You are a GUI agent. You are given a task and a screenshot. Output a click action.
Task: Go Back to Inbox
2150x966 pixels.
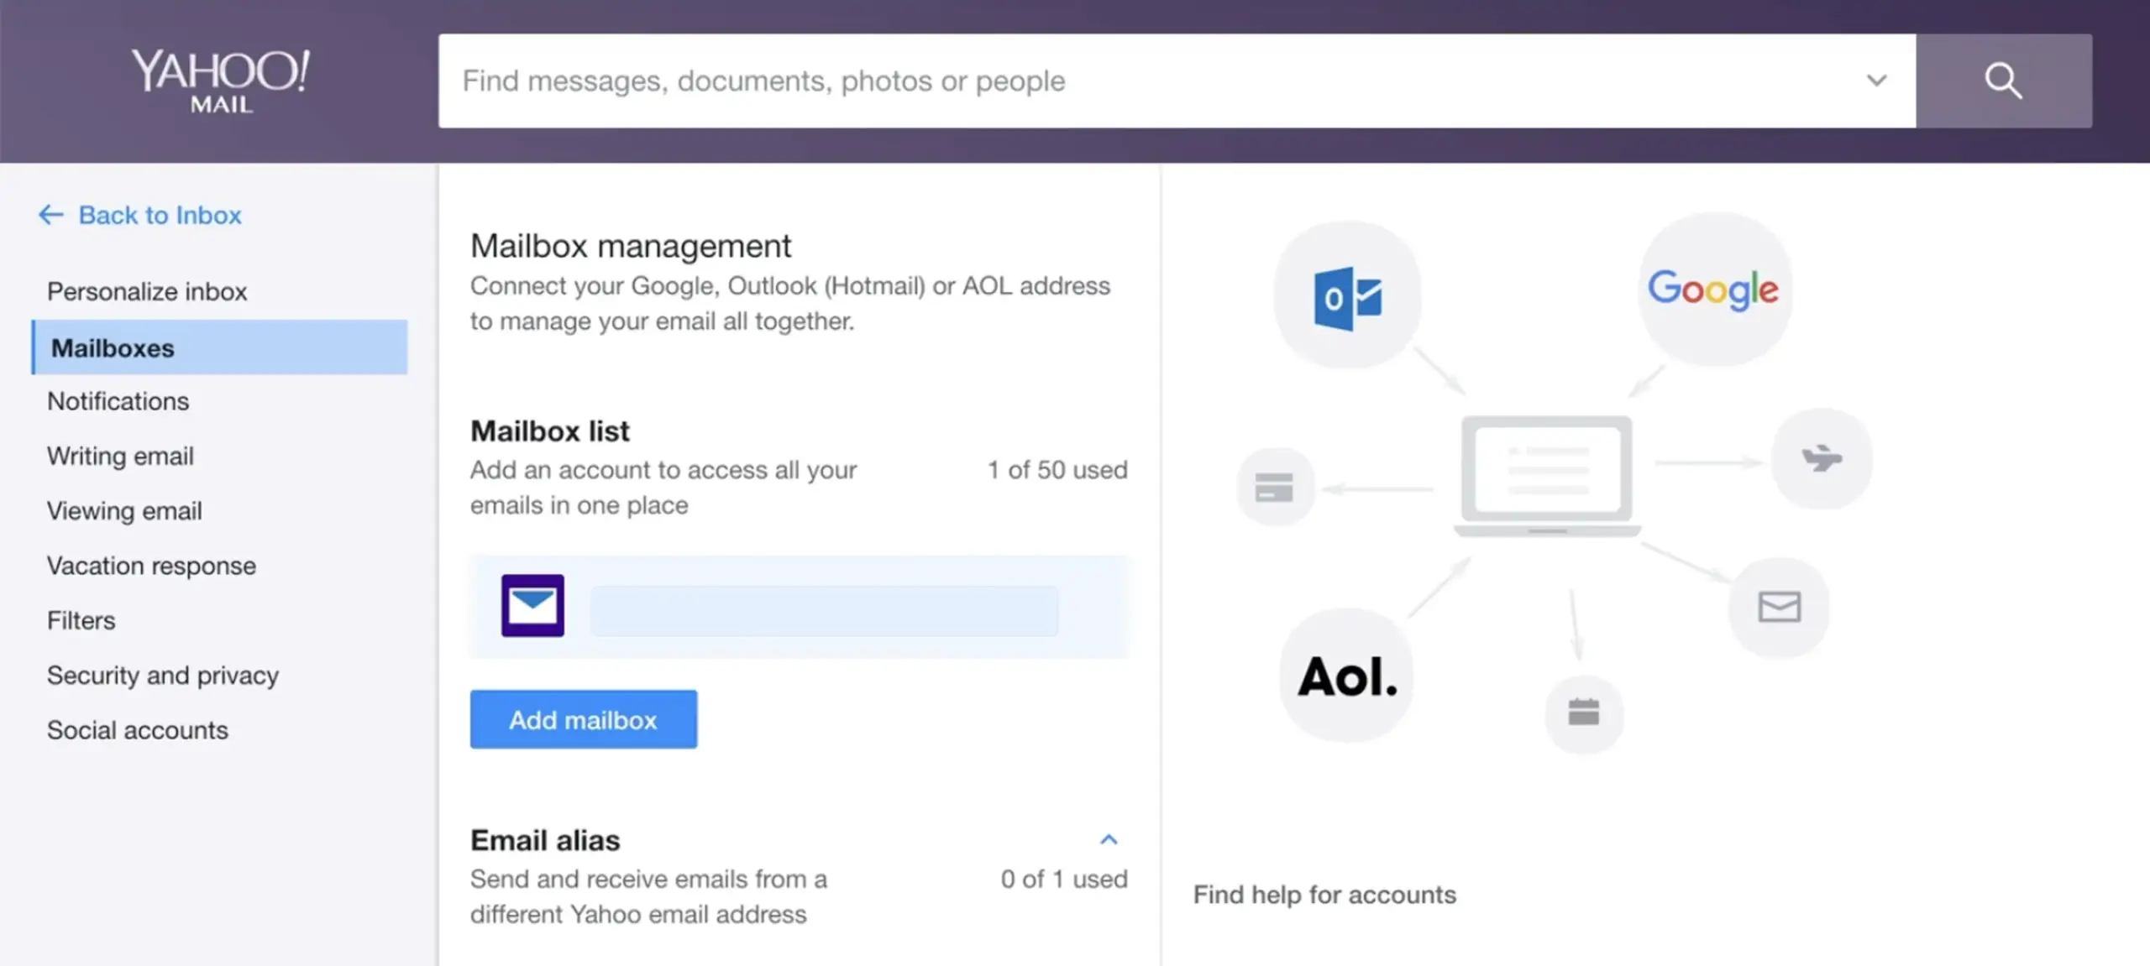pos(160,215)
